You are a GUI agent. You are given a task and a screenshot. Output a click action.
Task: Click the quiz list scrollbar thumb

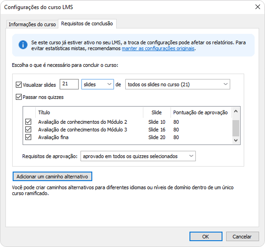tap(236, 128)
